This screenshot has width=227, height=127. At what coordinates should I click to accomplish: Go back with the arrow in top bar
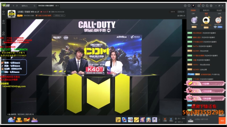14,6
